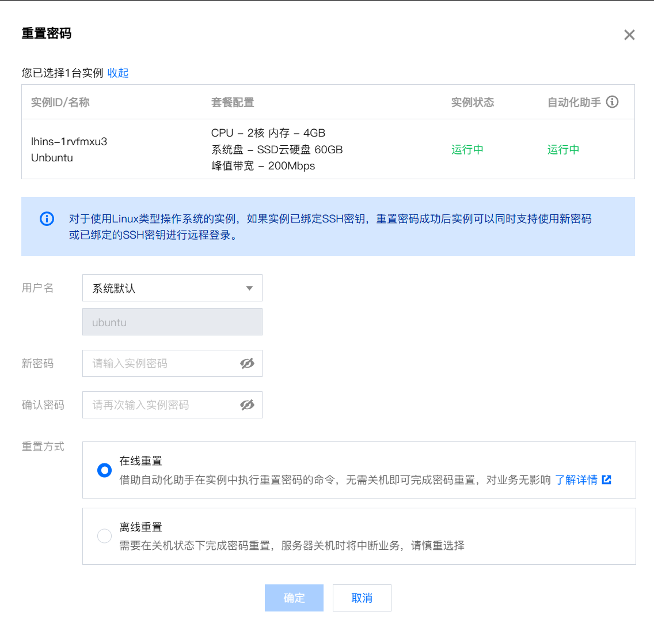Collapse the instance list via 收起
The width and height of the screenshot is (654, 623).
click(118, 73)
